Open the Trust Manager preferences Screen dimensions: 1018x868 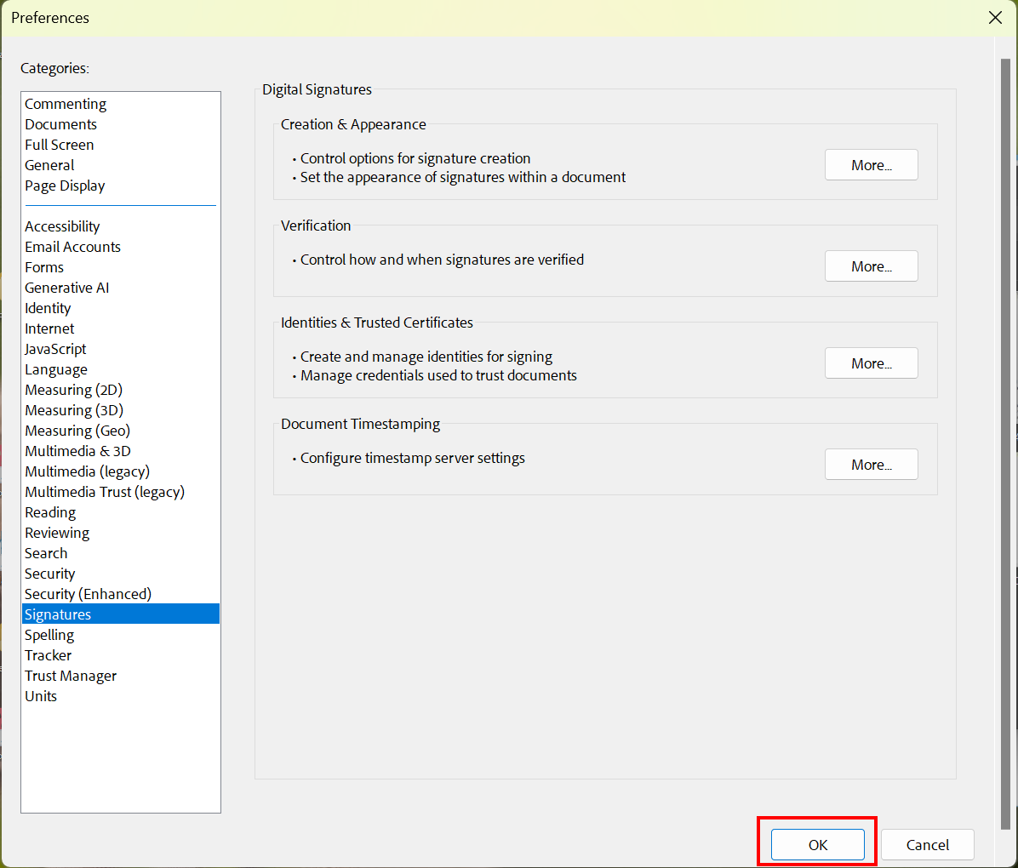coord(71,676)
